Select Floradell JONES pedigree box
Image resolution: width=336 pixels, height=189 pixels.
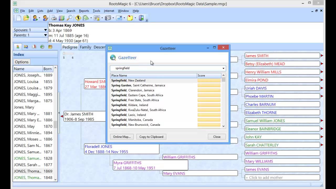pyautogui.click(x=122, y=149)
